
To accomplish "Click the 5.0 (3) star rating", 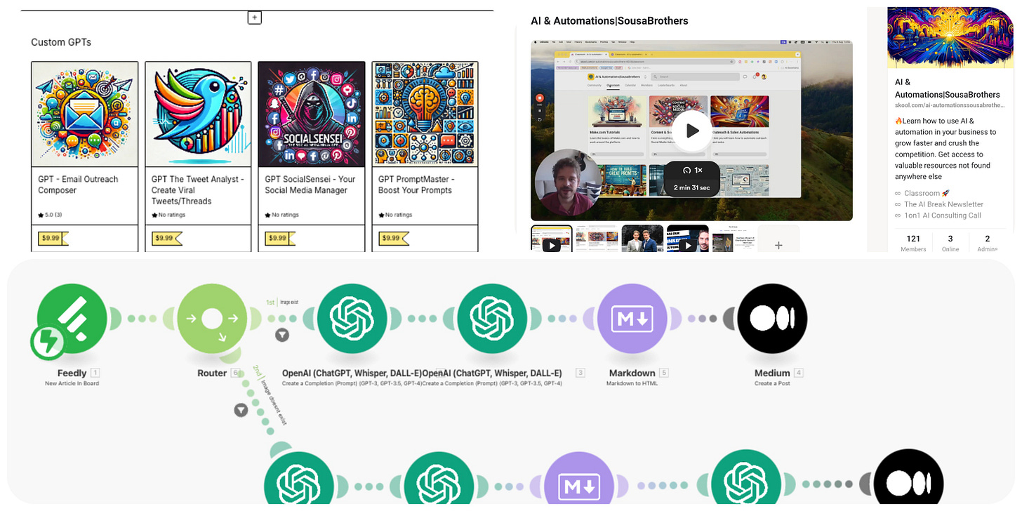I will pos(50,215).
